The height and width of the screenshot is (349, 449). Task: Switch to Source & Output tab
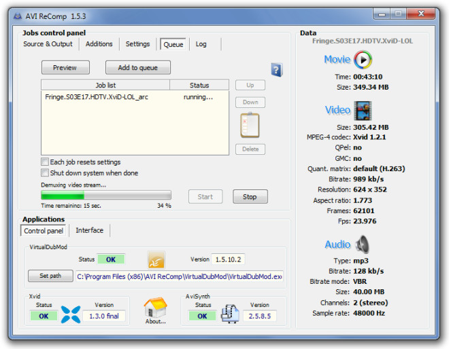(48, 44)
